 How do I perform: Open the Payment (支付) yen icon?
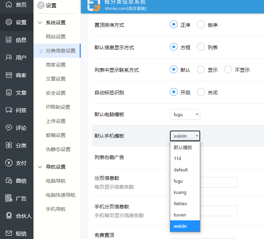point(9,163)
